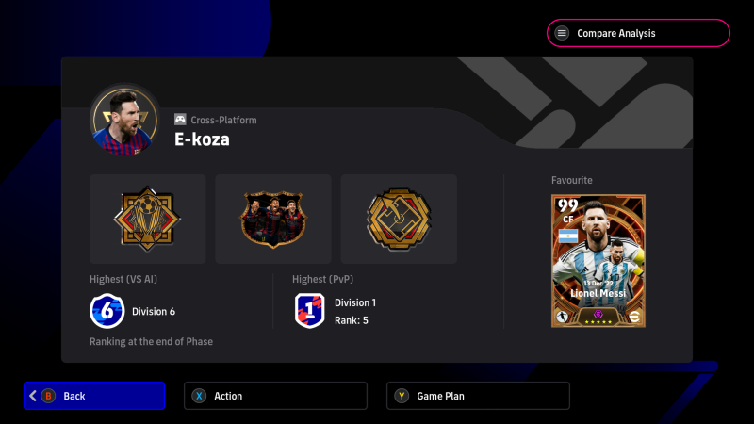Select the gold pitch tactics badge

pos(399,219)
